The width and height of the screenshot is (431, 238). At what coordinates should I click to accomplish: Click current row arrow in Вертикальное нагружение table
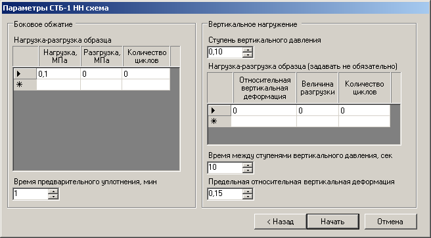[219, 111]
